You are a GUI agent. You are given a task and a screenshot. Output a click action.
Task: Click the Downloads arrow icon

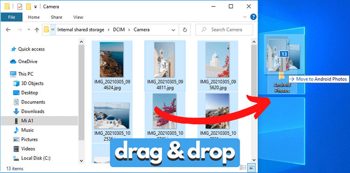[x=16, y=111]
